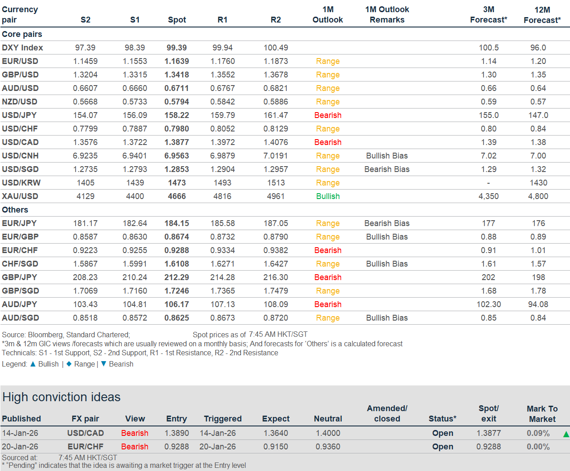Toggle the Open status of the USD/CAD idea
Screen dimensions: 570x471
tap(443, 433)
